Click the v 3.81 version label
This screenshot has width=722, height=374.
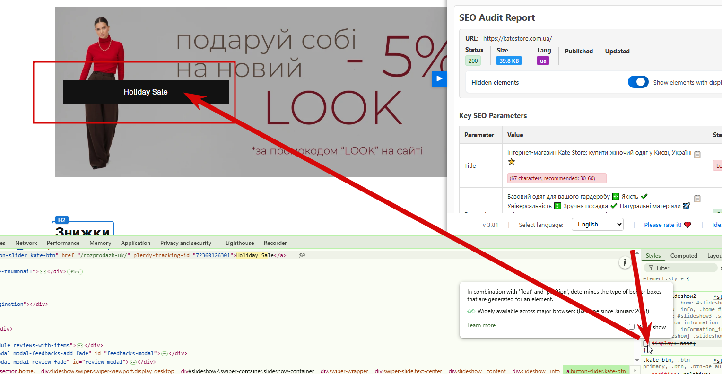point(490,225)
